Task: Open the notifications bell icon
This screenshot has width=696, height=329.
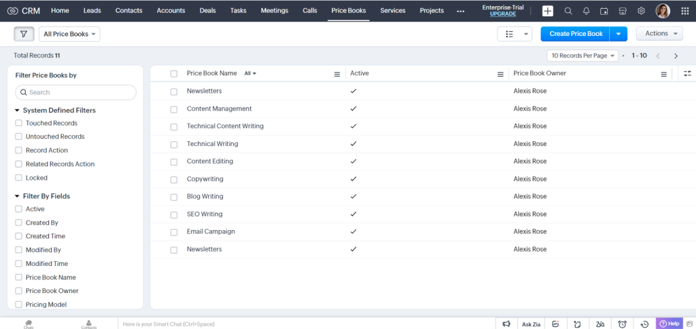Action: pos(587,11)
